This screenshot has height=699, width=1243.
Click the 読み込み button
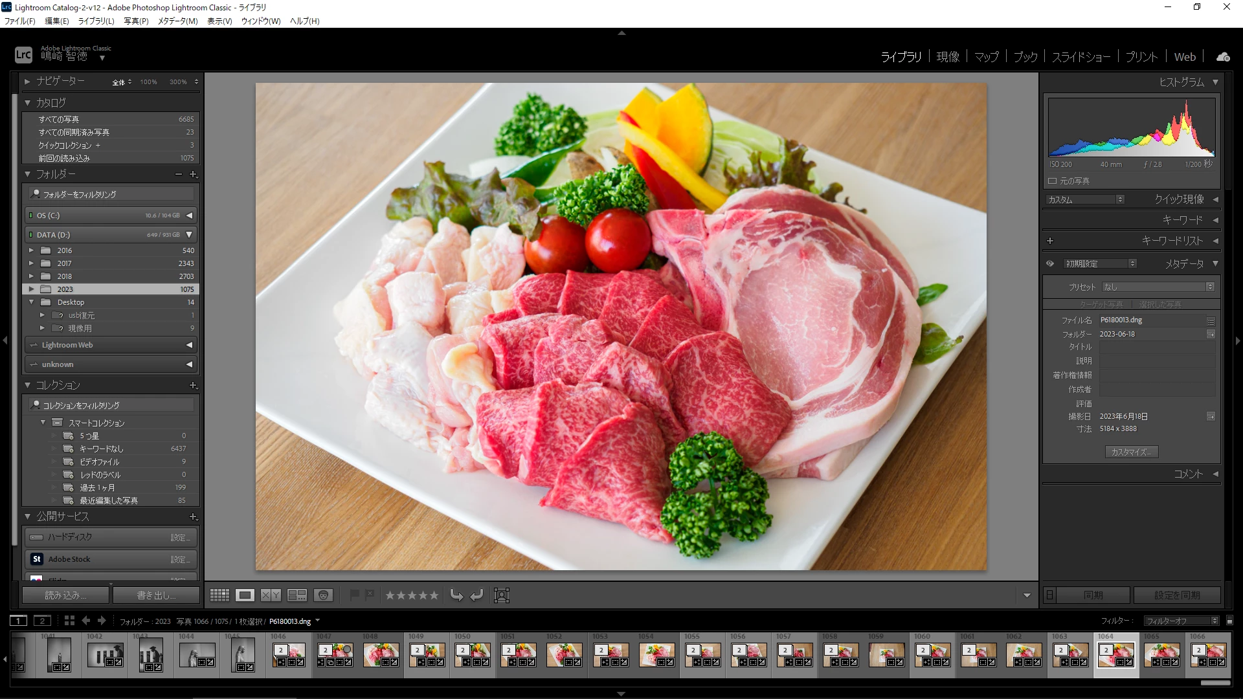[x=65, y=595]
